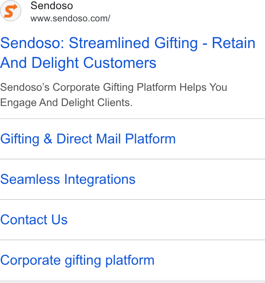Open the Corporate gifting platform sitelink
Viewport: 265px width, 283px height.
[77, 260]
